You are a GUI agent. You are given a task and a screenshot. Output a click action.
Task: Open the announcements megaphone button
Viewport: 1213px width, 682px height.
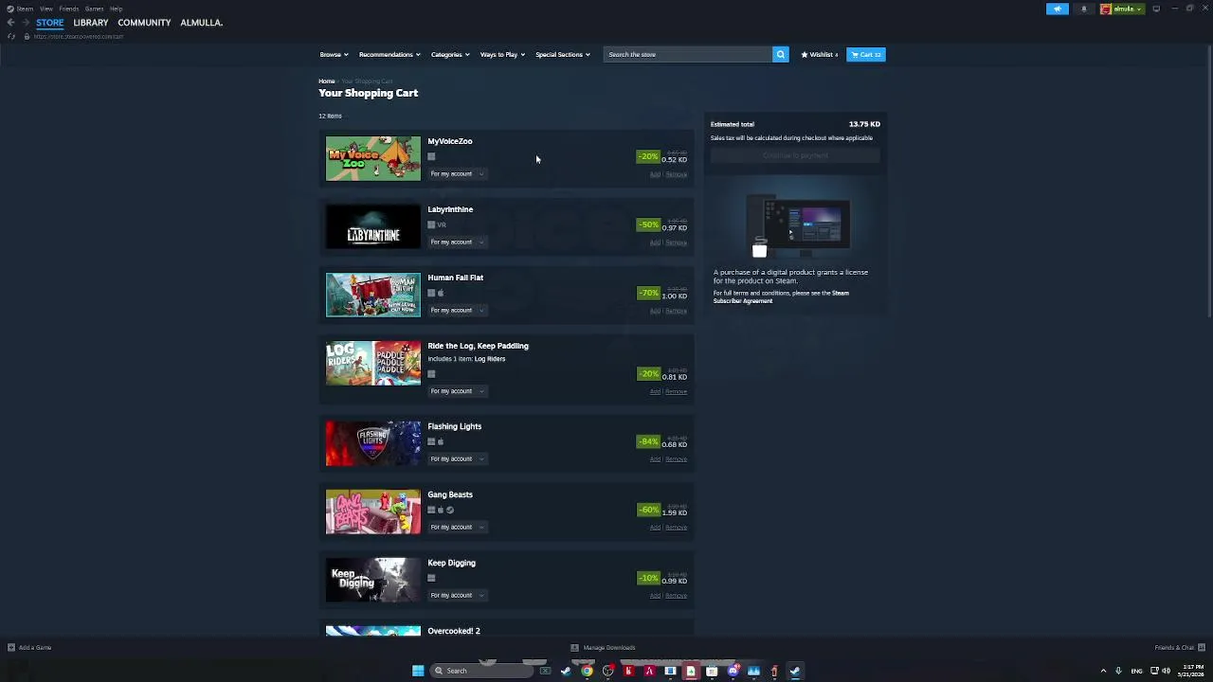click(x=1058, y=9)
